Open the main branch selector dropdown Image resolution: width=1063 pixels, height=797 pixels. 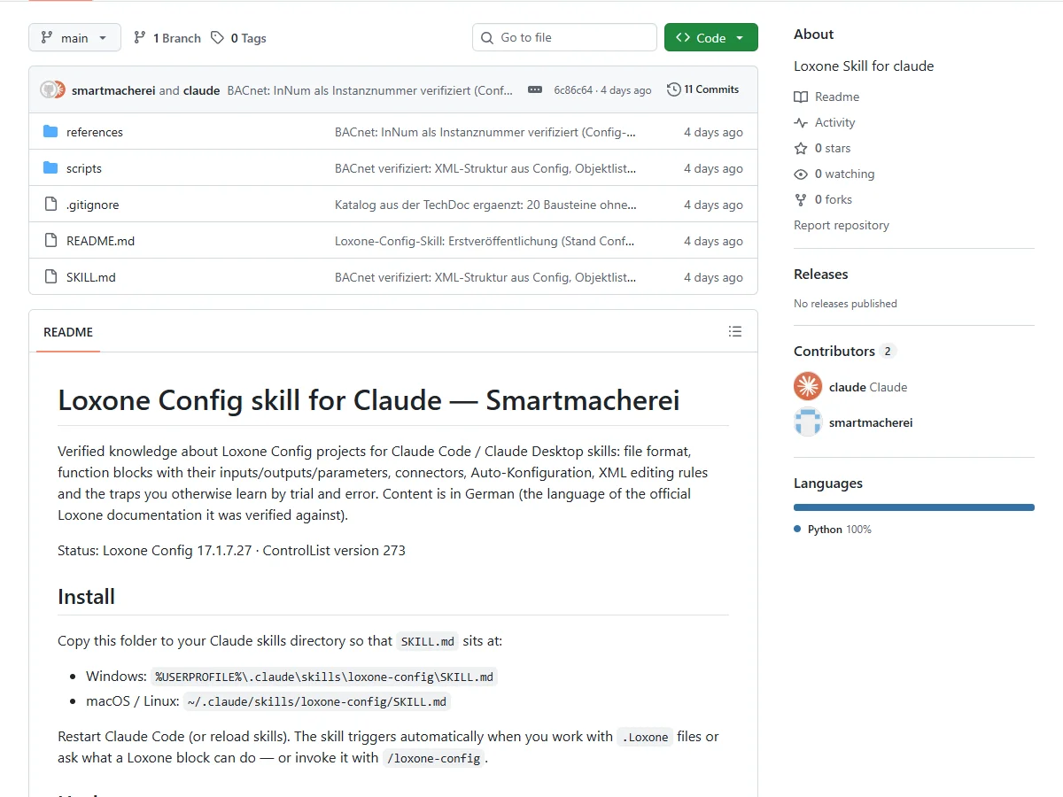point(74,37)
